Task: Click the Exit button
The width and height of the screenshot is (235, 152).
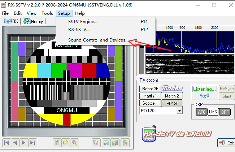Action: click(x=226, y=143)
